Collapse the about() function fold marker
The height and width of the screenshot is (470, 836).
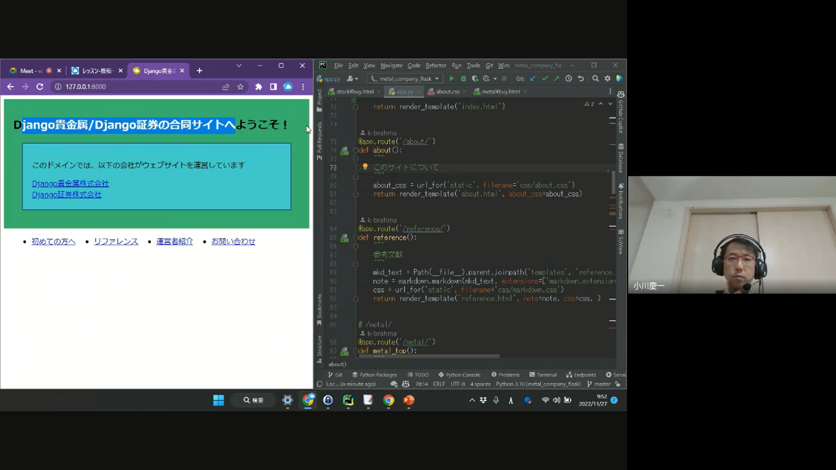click(x=356, y=151)
